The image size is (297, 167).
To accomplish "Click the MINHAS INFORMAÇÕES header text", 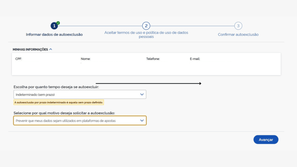I will tap(30, 49).
